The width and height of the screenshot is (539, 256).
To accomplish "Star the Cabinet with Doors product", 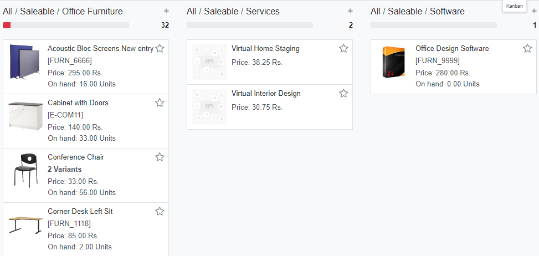I will [x=160, y=103].
